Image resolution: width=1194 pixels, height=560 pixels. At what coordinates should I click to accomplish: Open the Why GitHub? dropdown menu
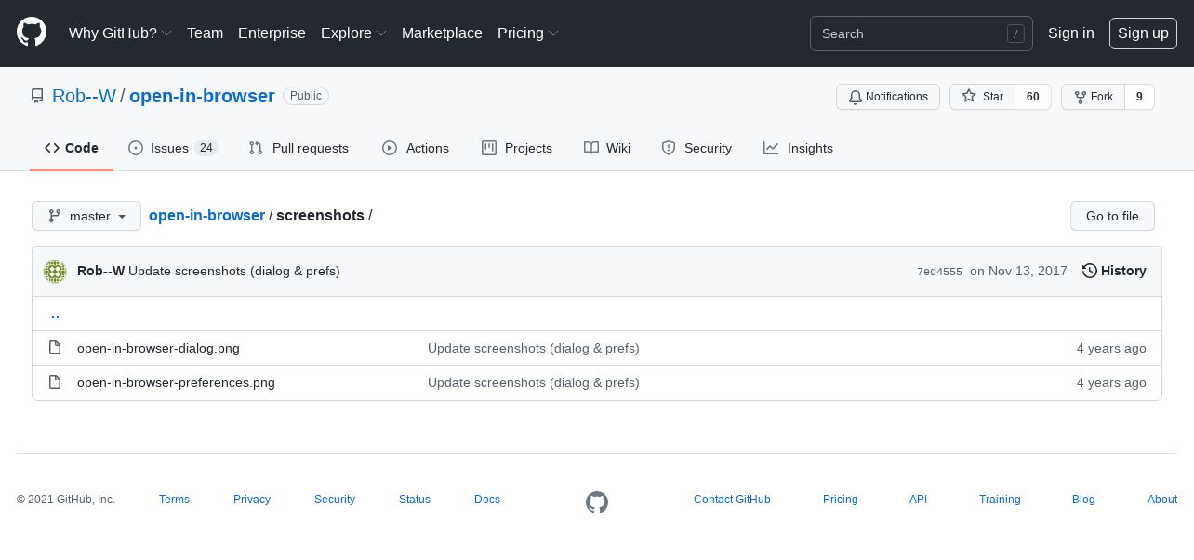(120, 33)
